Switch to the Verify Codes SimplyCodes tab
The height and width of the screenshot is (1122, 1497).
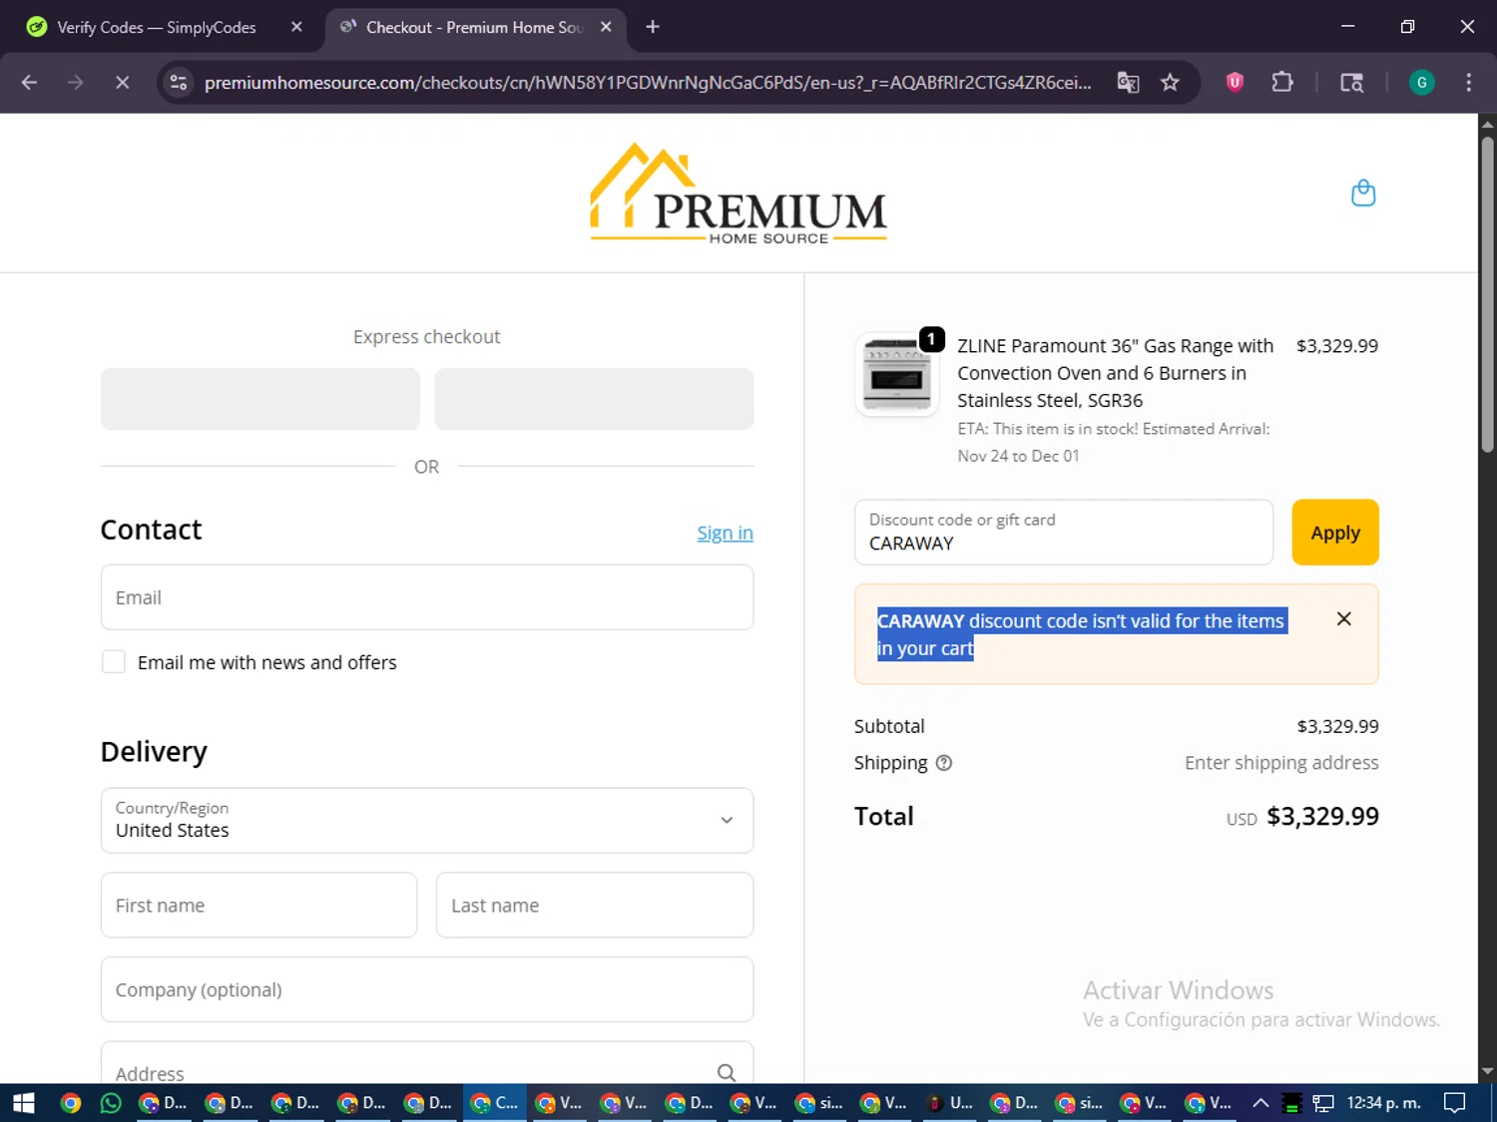point(157,28)
